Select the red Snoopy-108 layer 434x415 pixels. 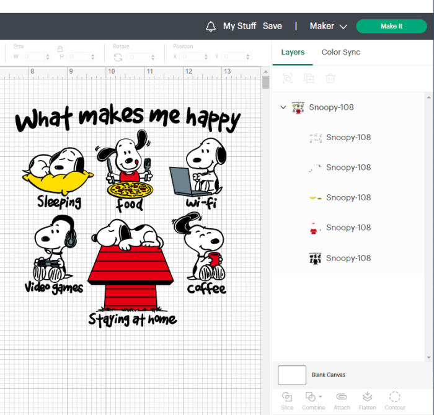pos(348,228)
